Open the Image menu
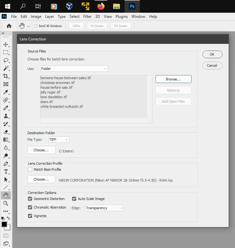 (36, 17)
